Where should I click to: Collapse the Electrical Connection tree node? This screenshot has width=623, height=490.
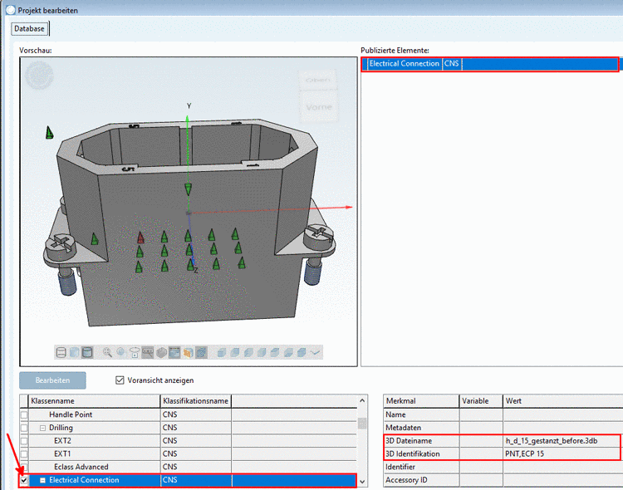42,480
